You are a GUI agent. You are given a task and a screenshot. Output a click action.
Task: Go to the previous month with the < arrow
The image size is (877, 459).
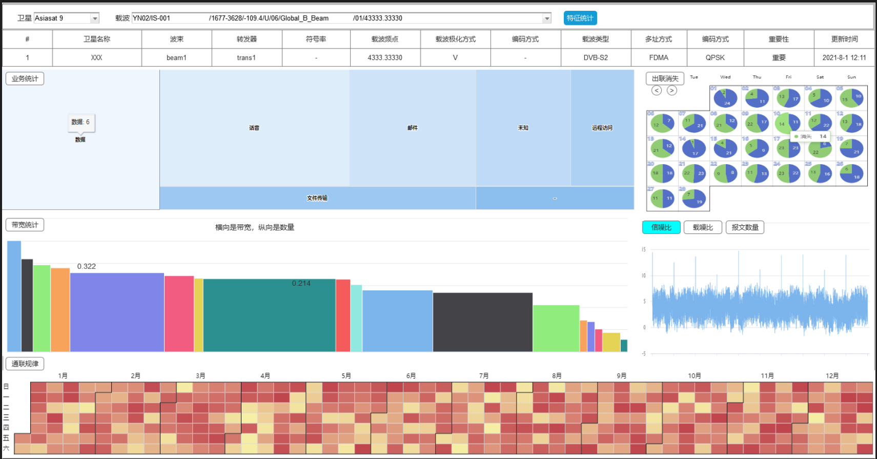pos(657,90)
